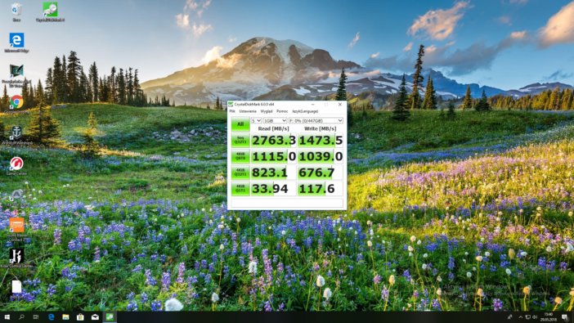This screenshot has height=323, width=574.
Task: Select the Microsoft Edge desktop shortcut
Action: point(16,43)
